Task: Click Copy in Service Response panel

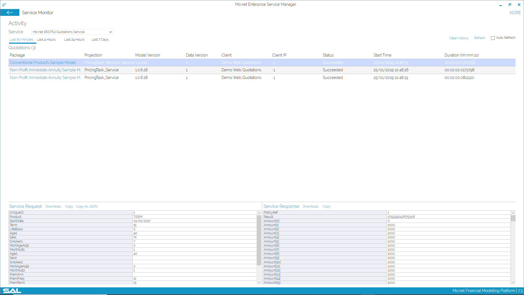Action: point(326,206)
